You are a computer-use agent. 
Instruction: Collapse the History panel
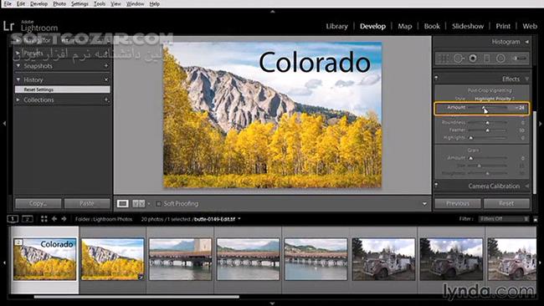18,79
